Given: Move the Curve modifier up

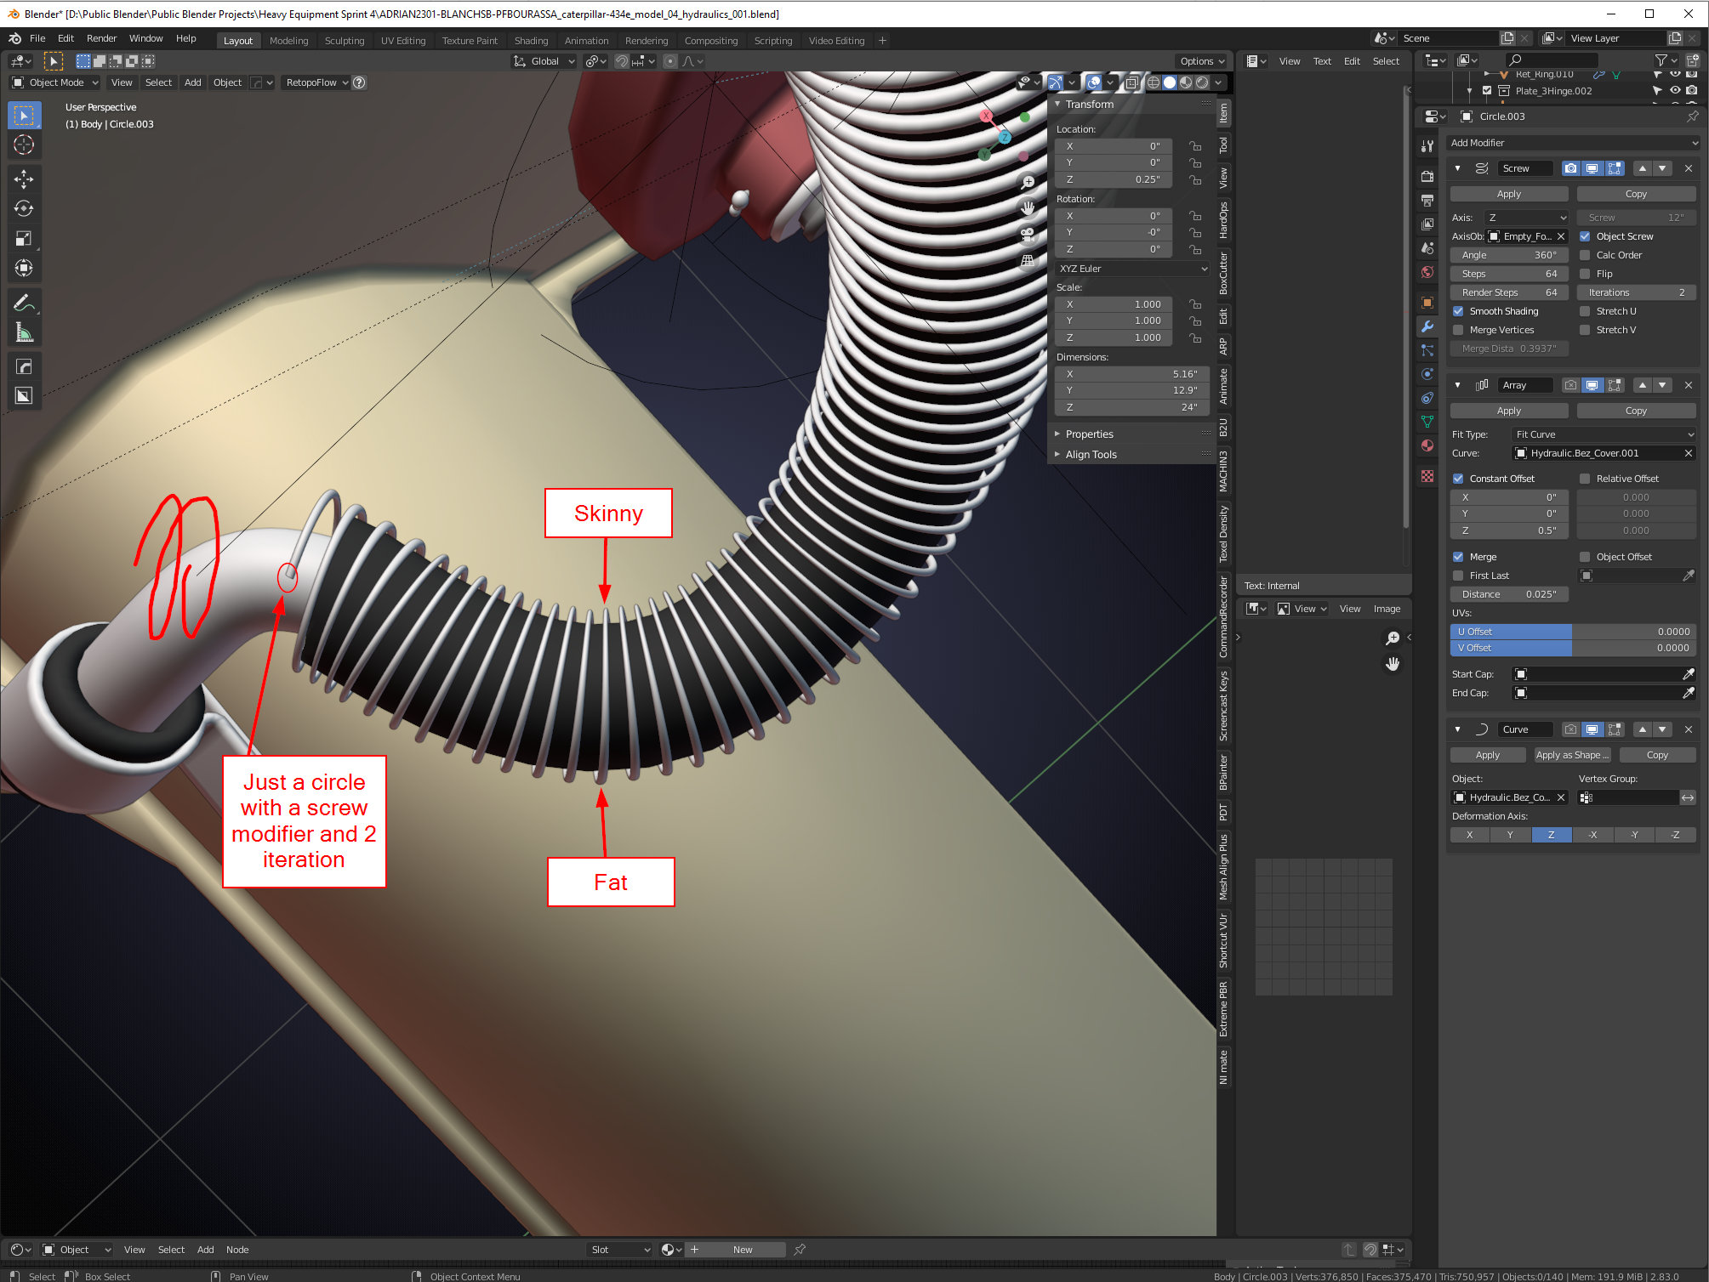Looking at the screenshot, I should (x=1643, y=729).
